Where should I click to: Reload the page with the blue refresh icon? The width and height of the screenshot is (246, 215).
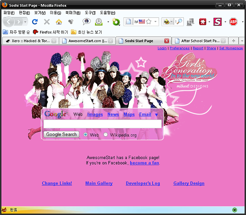[x=35, y=22]
